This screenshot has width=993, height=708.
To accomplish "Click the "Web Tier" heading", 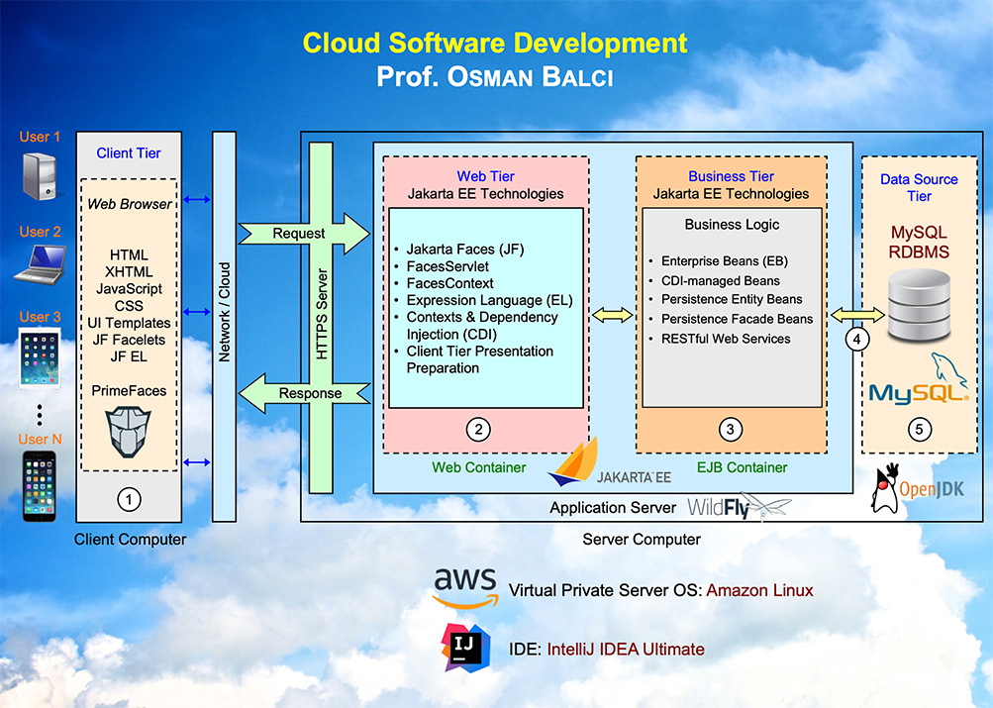I will [x=485, y=176].
